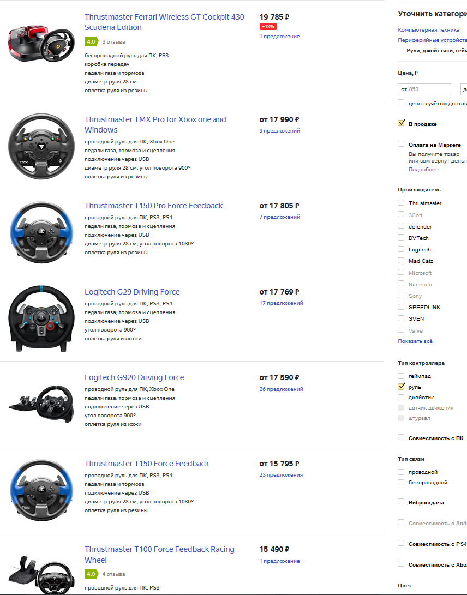Filter by SVEN manufacturer
Screen dimensions: 467x595
(x=401, y=318)
